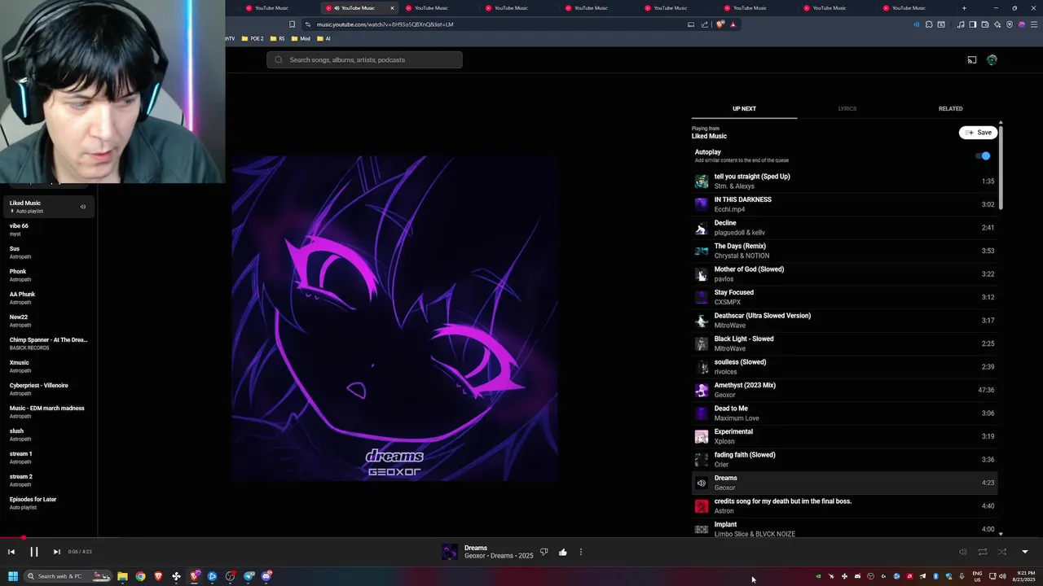The width and height of the screenshot is (1043, 586).
Task: Play 'IN THIS DARKNESS' from queue
Action: click(844, 204)
